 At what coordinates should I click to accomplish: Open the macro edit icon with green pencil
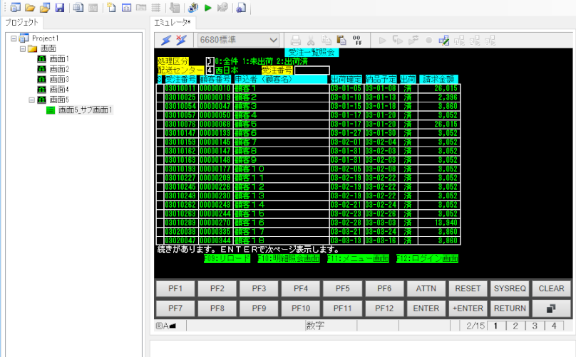[x=443, y=41]
